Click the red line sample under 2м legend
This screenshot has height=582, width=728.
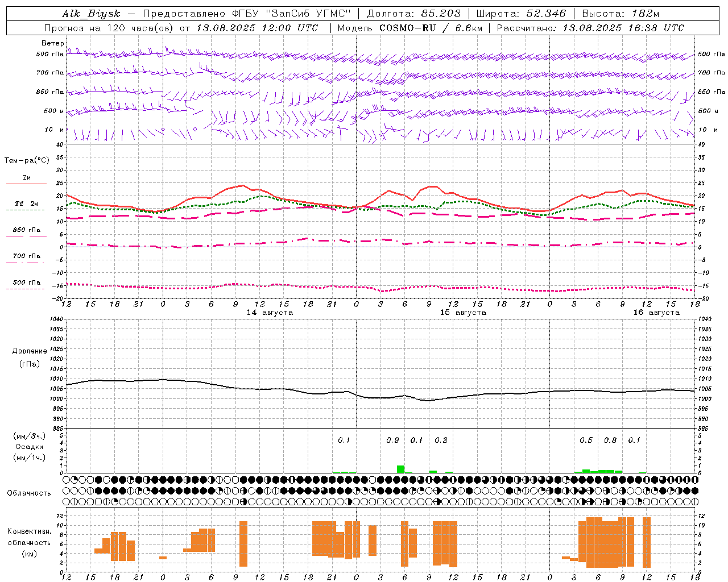tap(26, 184)
